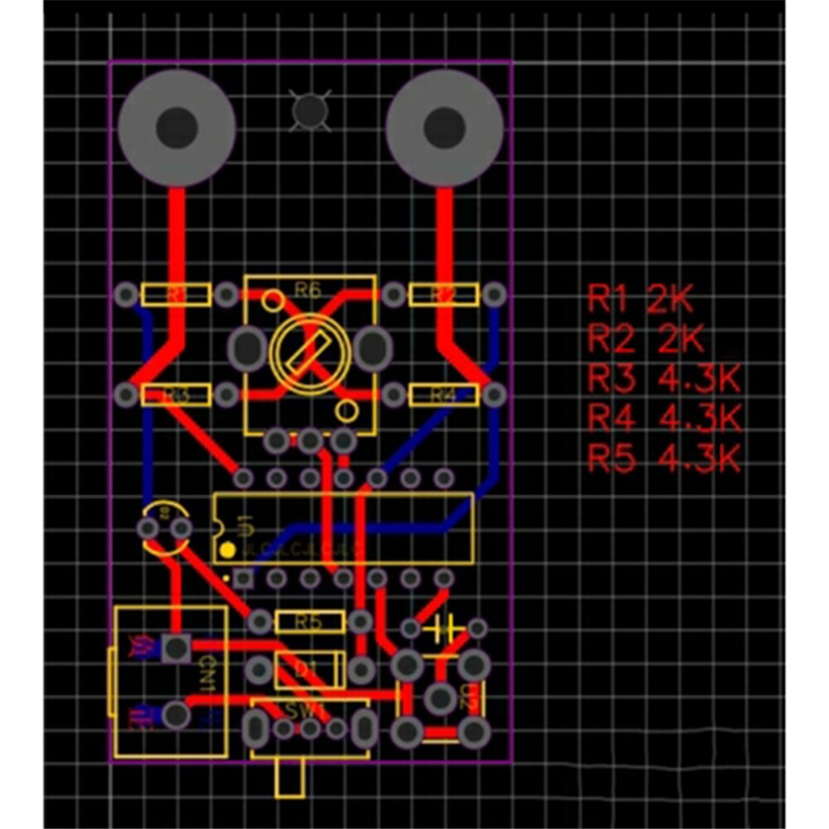Select the R1 resistor footprint
This screenshot has height=829, width=829.
click(176, 294)
